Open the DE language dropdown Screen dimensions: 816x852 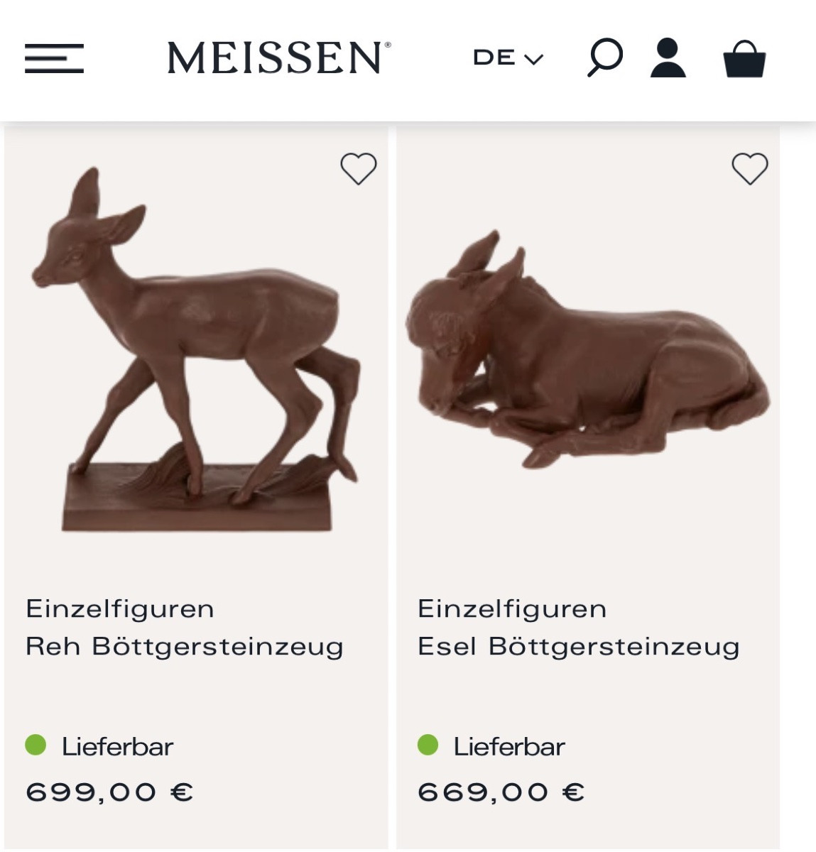tap(507, 57)
